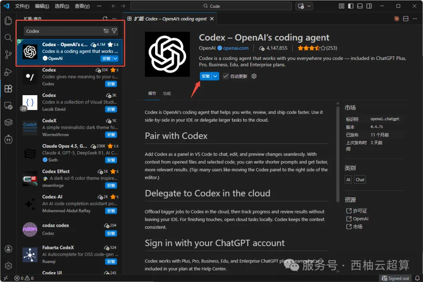Install Codex-AI by Mohammed Abdul Raffay
Screen dimensions: 423x282
point(111,211)
